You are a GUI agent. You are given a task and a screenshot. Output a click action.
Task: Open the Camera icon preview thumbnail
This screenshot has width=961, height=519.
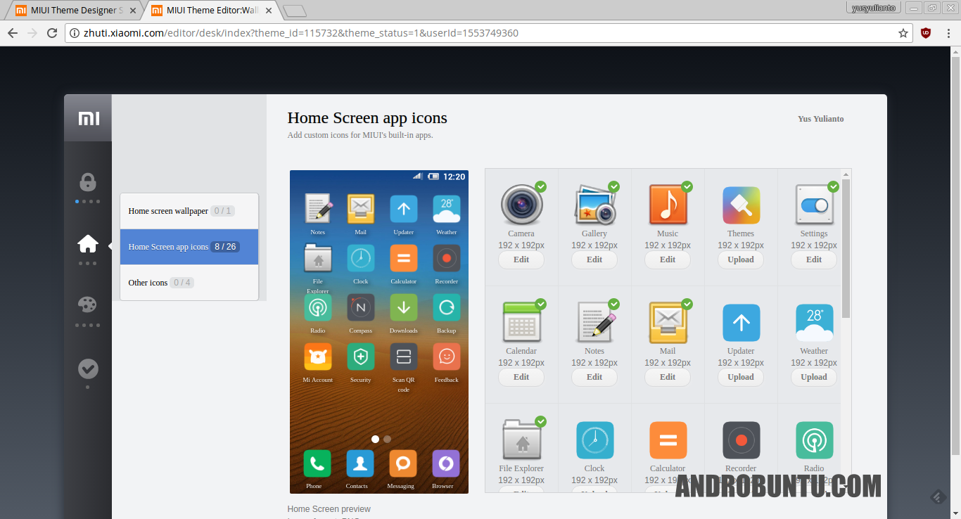pos(521,205)
